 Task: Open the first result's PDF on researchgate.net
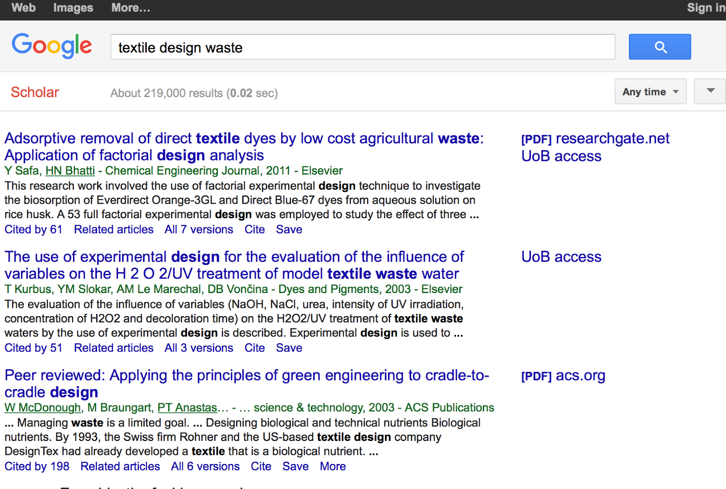[x=595, y=138]
